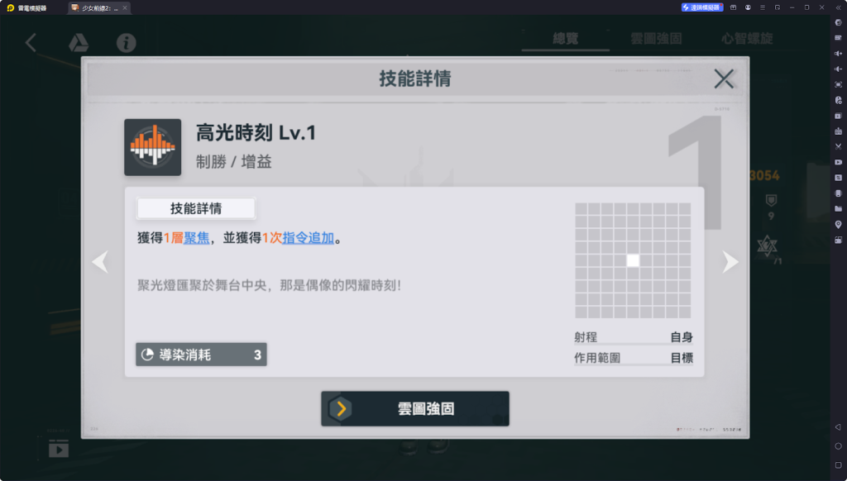Screen dimensions: 847x481
Task: Open the 指令追加 keyword link
Action: [308, 237]
